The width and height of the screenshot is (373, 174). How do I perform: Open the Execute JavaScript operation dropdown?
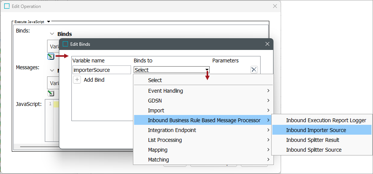(49, 22)
